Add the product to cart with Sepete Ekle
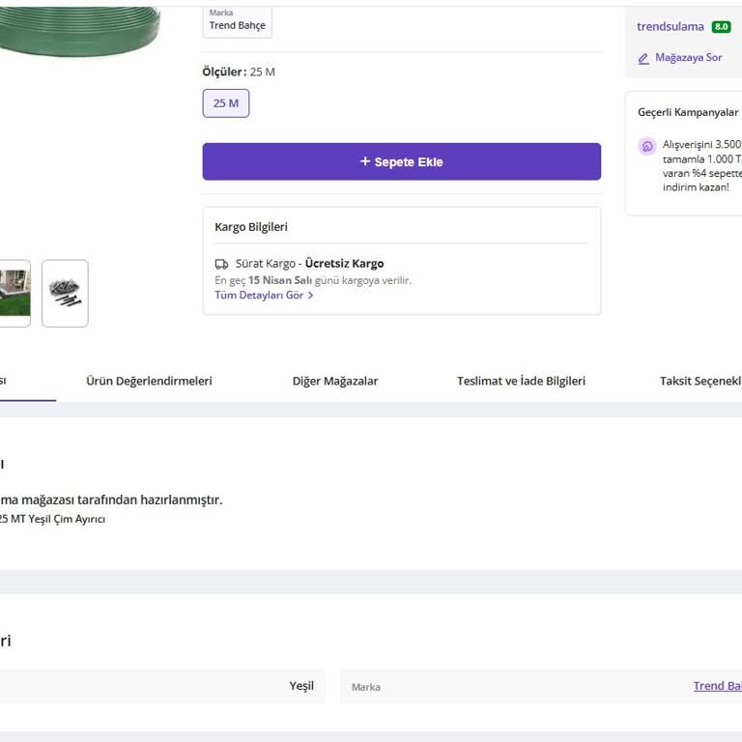742x742 pixels. 401,161
